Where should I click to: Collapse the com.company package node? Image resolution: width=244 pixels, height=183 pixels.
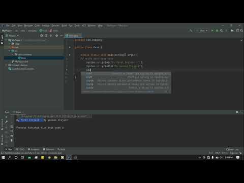[x=13, y=54]
